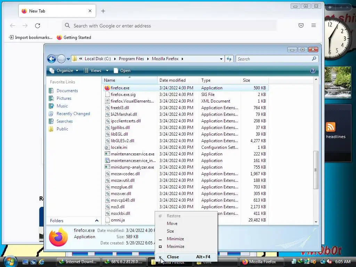Select the firefox.exe.sig file

[x=123, y=95]
